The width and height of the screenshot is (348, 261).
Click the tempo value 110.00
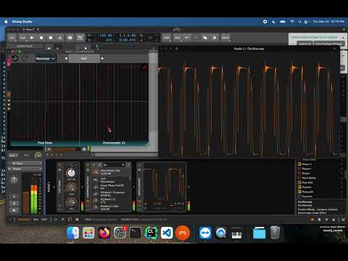click(x=106, y=36)
